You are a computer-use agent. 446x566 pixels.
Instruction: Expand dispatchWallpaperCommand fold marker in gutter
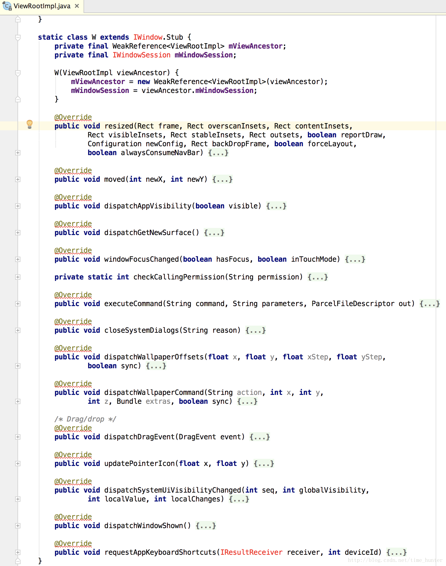pos(18,401)
